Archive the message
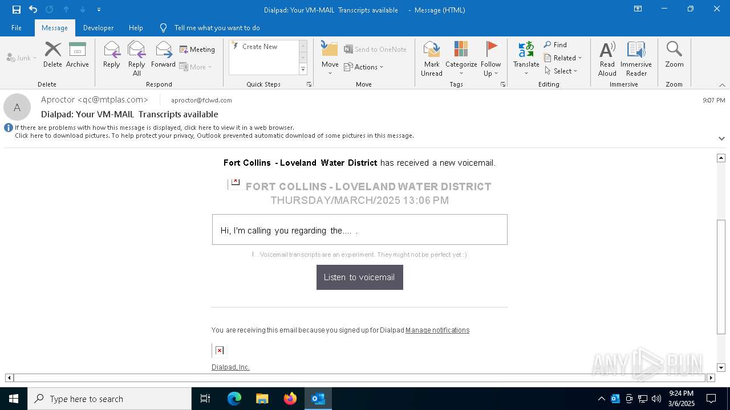730x410 pixels. 78,55
